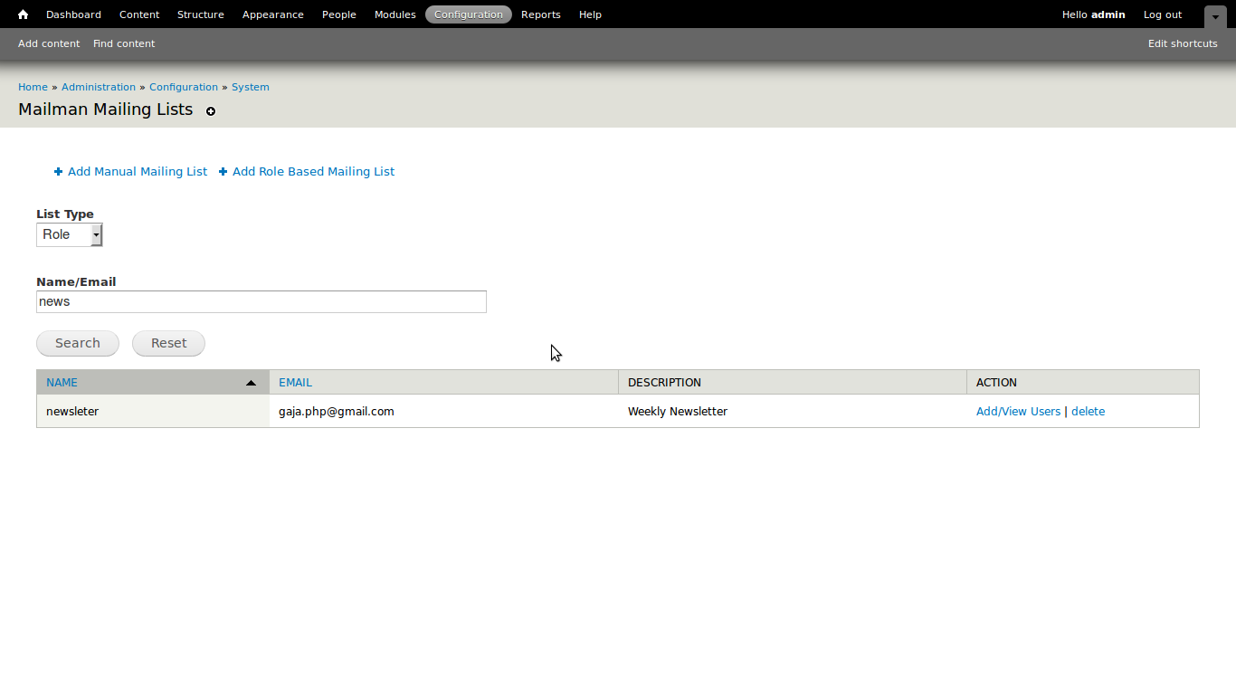Open the List Type dropdown
Viewport: 1236px width, 695px height.
coord(70,234)
